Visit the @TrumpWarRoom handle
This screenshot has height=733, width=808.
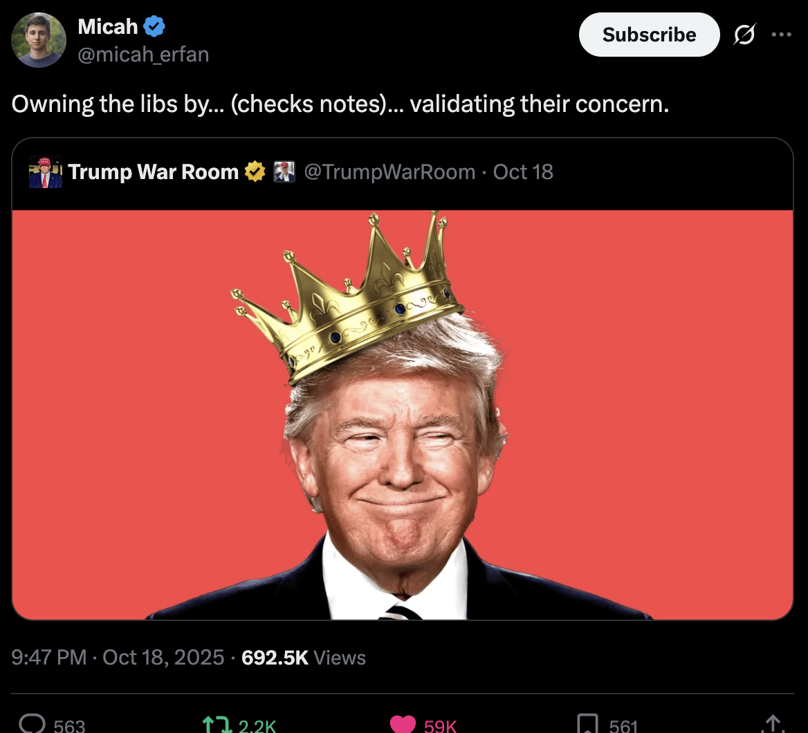(x=389, y=171)
